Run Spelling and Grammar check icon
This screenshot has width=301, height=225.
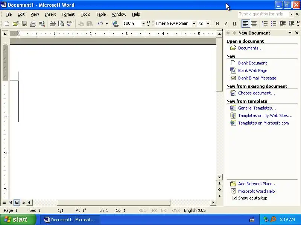click(70, 24)
